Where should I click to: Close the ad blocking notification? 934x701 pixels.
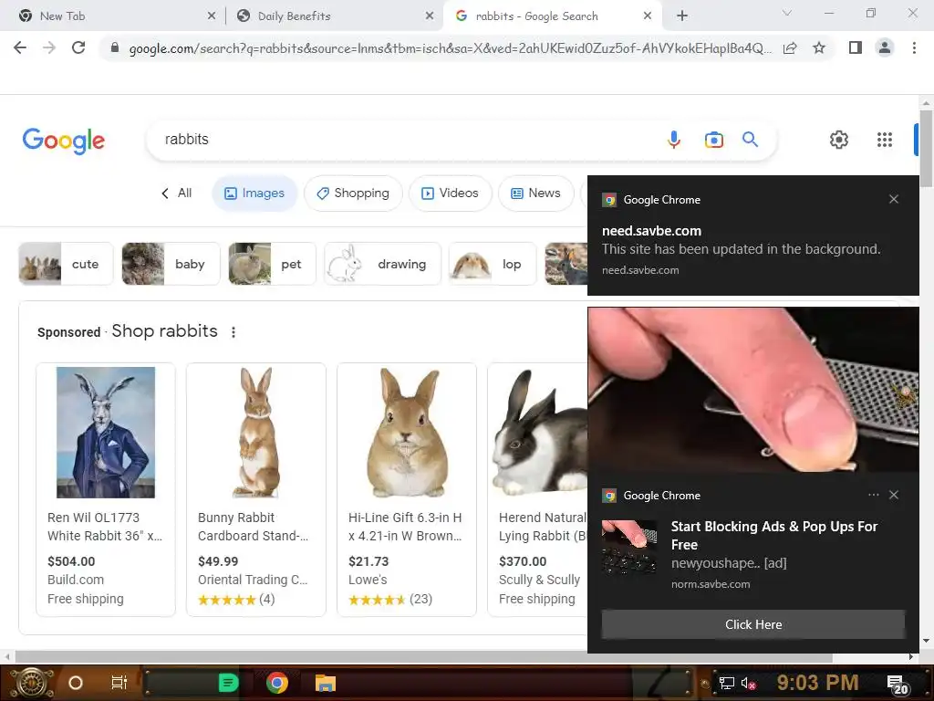pos(894,495)
